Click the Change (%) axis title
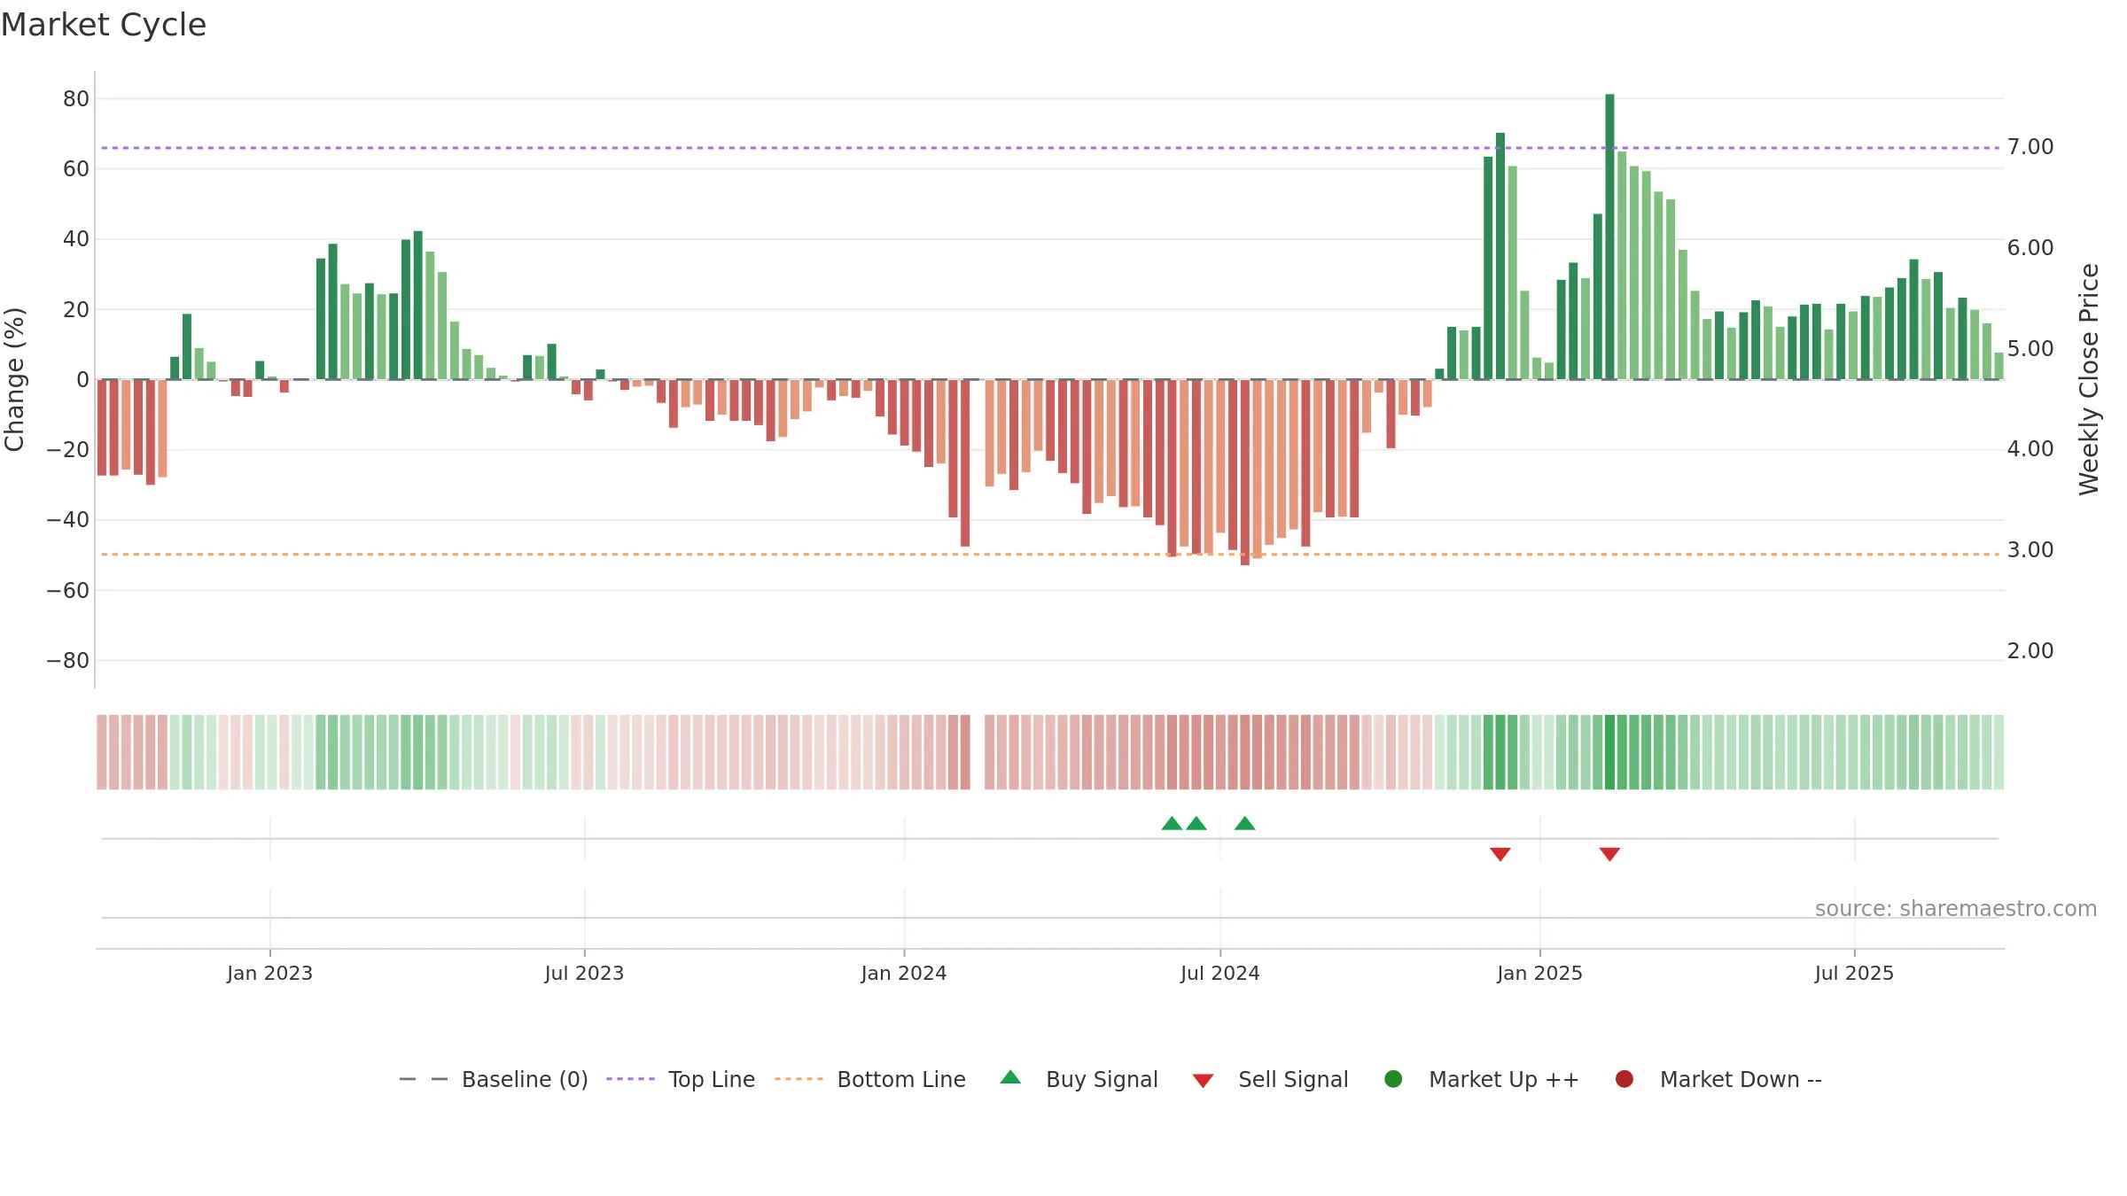 tap(14, 379)
